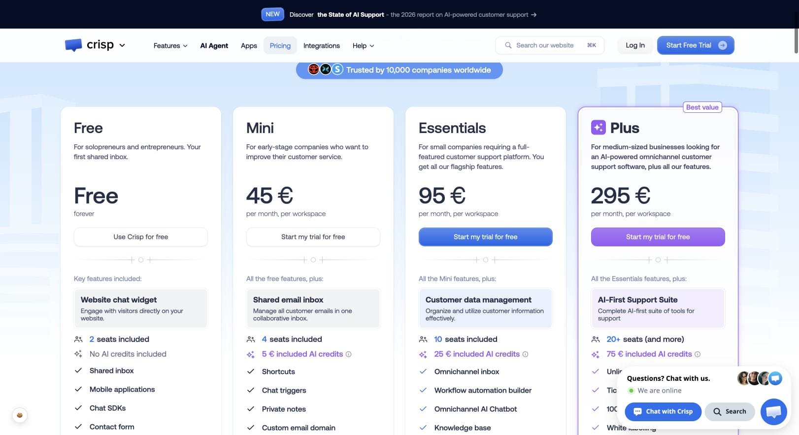Expand the Crisp logo dropdown chevron
The width and height of the screenshot is (799, 435).
[122, 45]
